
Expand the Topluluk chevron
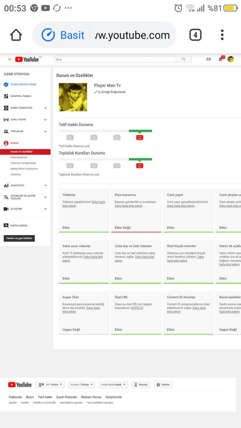coord(45,131)
